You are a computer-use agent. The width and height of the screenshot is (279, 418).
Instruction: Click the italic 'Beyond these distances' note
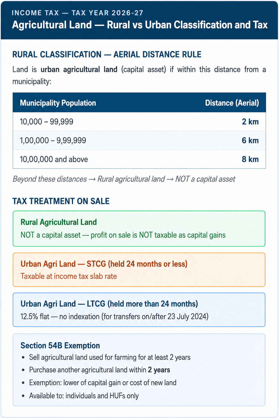pyautogui.click(x=124, y=179)
